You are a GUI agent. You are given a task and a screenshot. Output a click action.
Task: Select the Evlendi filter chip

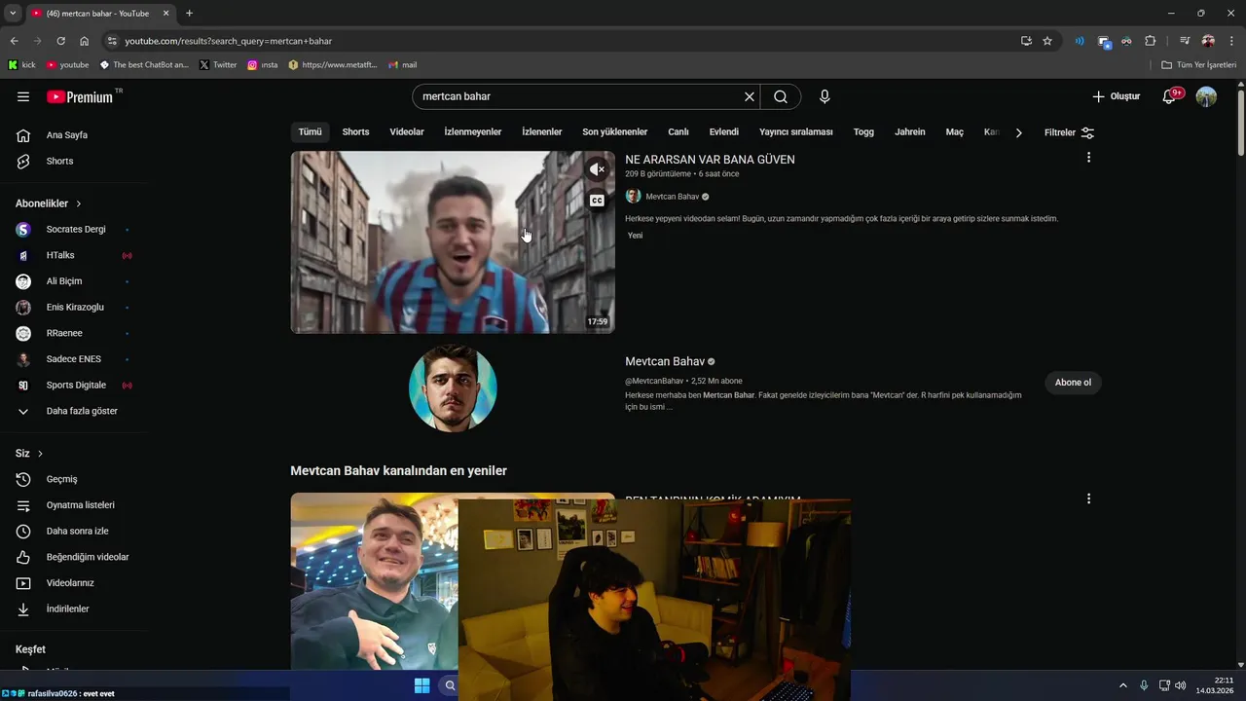coord(724,132)
